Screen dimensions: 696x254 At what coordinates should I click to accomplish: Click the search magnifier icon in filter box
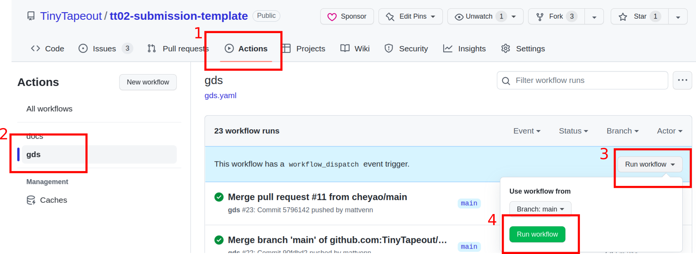coord(506,81)
